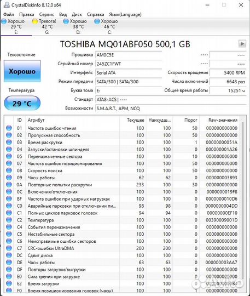Click status icon for 07 Частота ошибок позиционирования

pyautogui.click(x=9, y=163)
